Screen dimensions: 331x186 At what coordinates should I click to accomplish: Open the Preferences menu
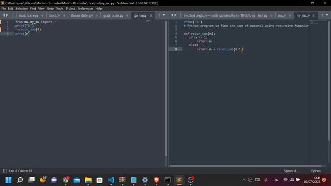(x=85, y=9)
